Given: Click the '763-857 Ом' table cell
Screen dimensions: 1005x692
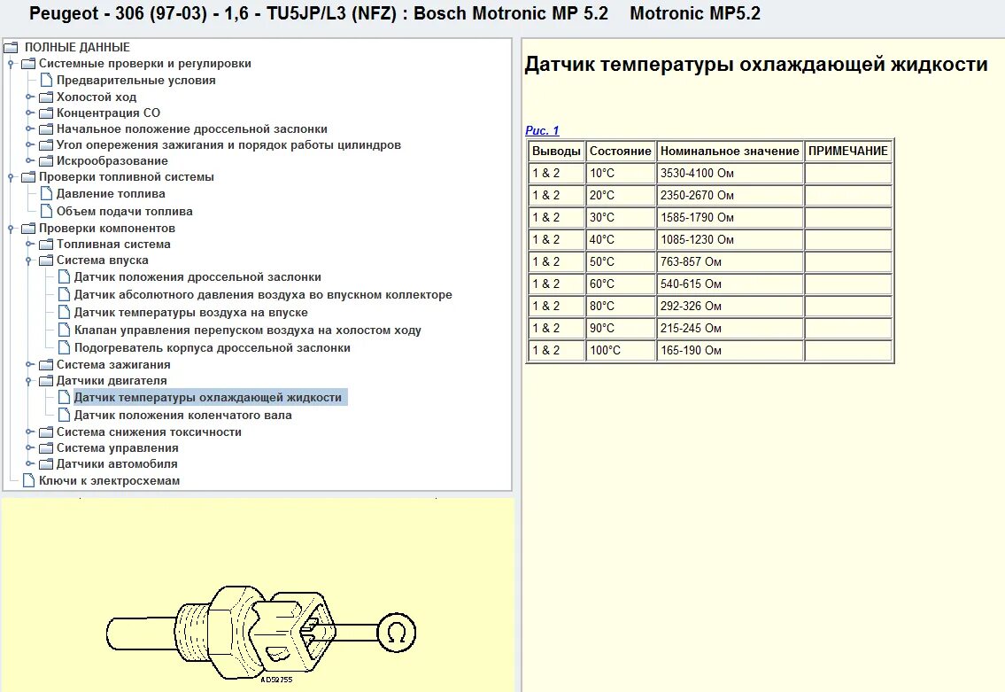Looking at the screenshot, I should pos(730,261).
